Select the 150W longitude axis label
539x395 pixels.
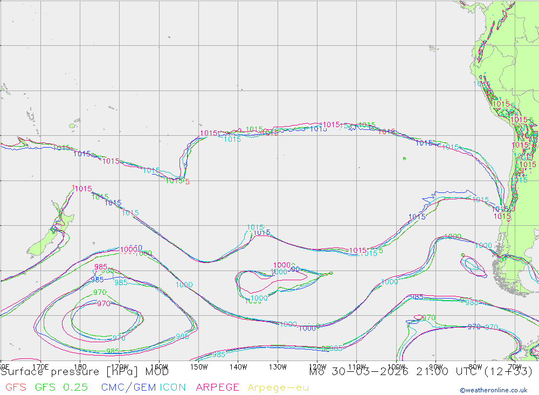(199, 367)
